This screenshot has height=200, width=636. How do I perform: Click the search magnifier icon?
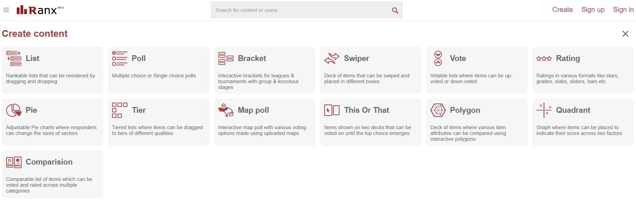(395, 10)
